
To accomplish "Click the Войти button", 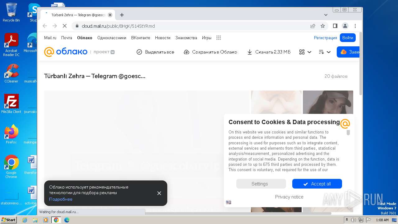I will (348, 38).
